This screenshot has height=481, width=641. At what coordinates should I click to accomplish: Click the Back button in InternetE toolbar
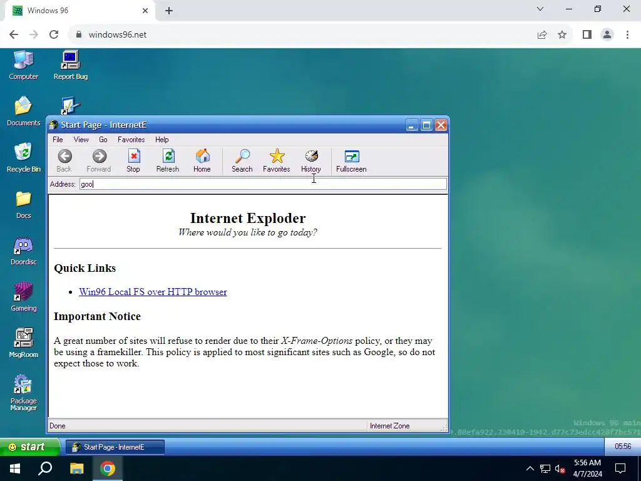point(64,160)
